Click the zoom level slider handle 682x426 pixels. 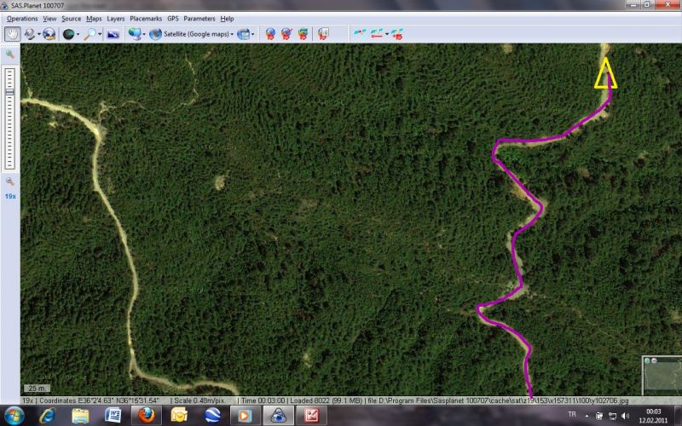click(x=10, y=91)
